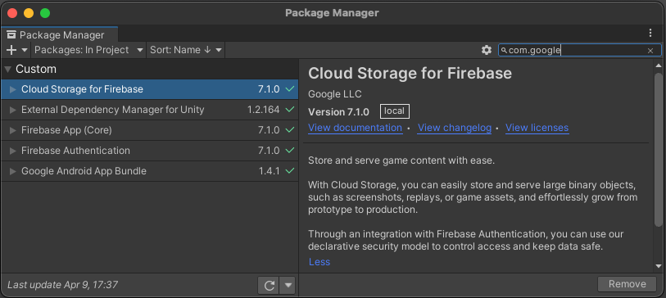Select Cloud Storage for Firebase package
The width and height of the screenshot is (666, 298).
tap(150, 89)
